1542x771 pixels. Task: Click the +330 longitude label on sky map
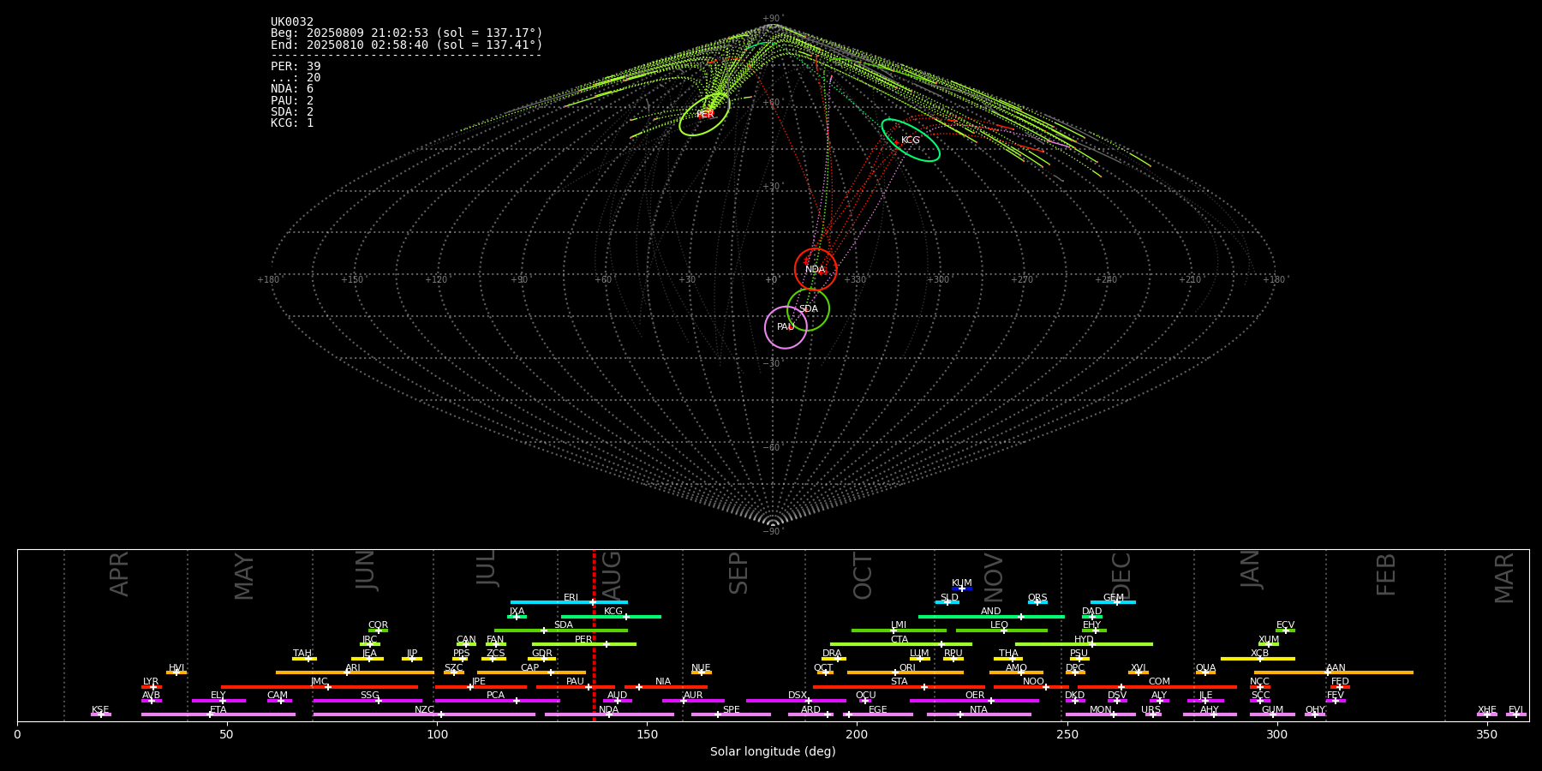pos(855,280)
